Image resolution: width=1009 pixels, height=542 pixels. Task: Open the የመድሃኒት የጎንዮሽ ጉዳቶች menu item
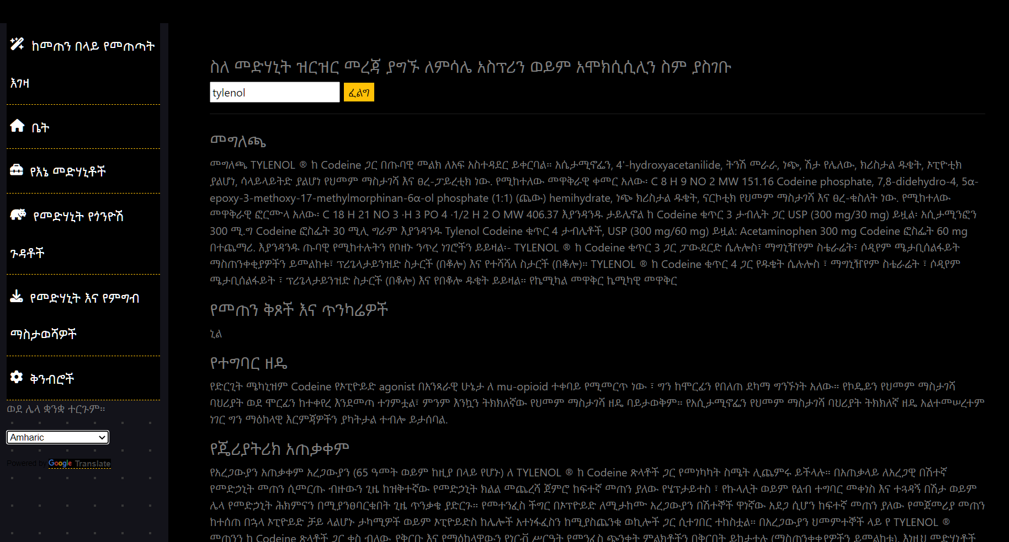[x=83, y=234]
